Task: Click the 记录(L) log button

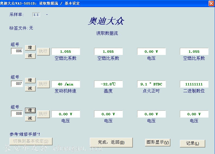Action: 192,143
